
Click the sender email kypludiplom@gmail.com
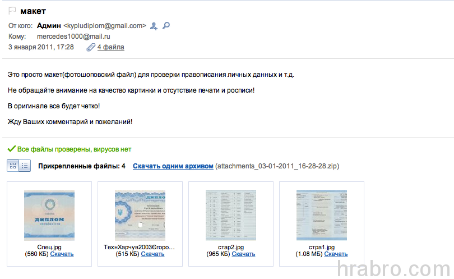pos(105,26)
